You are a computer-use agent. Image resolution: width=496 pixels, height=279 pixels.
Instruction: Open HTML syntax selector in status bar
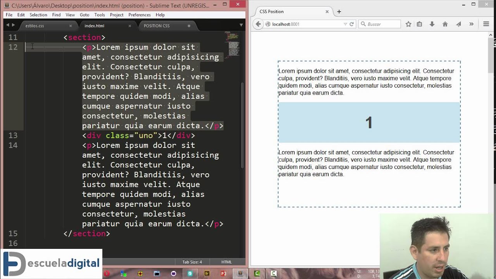pyautogui.click(x=226, y=262)
